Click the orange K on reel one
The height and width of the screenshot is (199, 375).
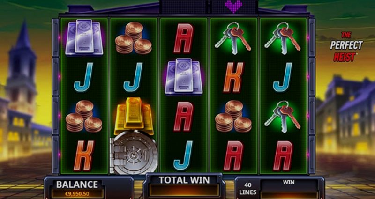(84, 156)
